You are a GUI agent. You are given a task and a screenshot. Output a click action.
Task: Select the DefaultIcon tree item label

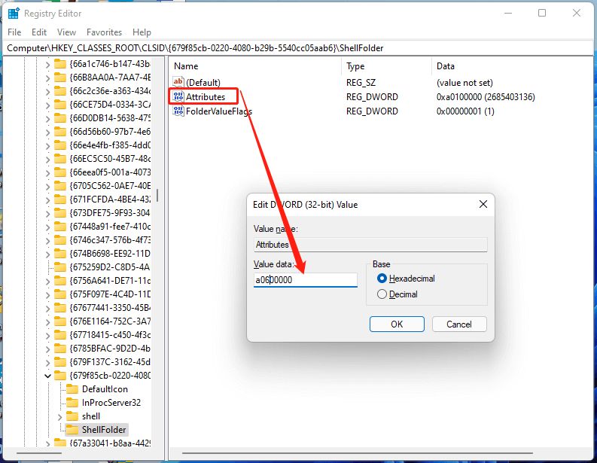105,388
